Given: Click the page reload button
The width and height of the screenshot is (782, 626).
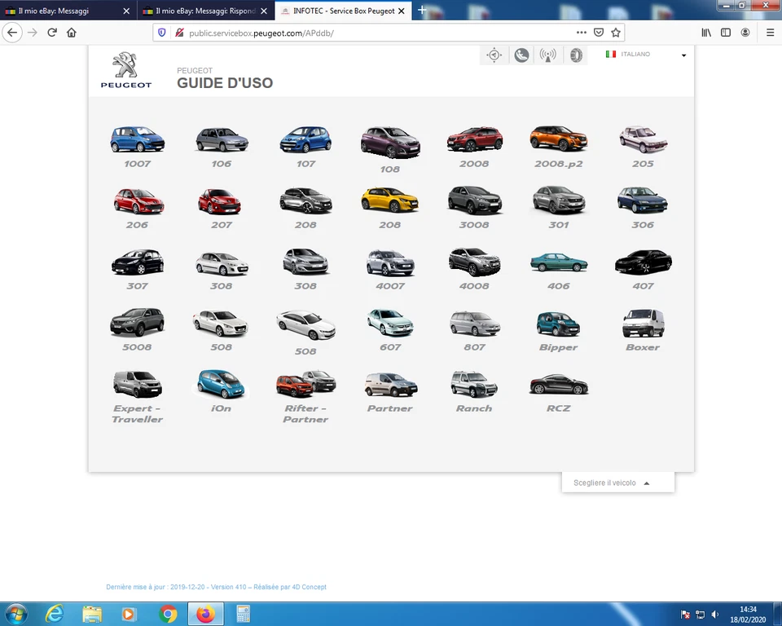Looking at the screenshot, I should point(52,33).
